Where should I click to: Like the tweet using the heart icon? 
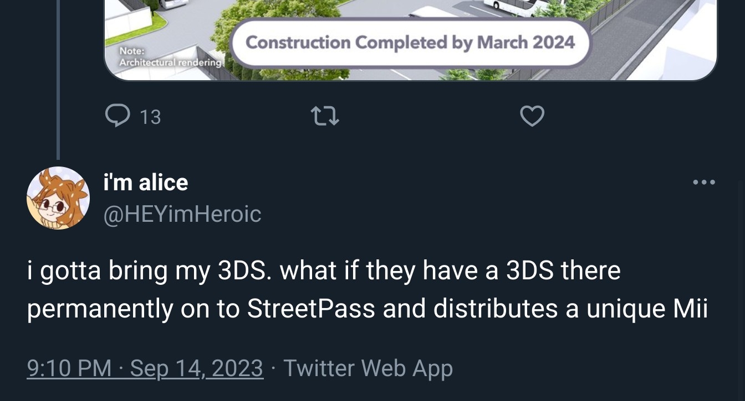532,116
